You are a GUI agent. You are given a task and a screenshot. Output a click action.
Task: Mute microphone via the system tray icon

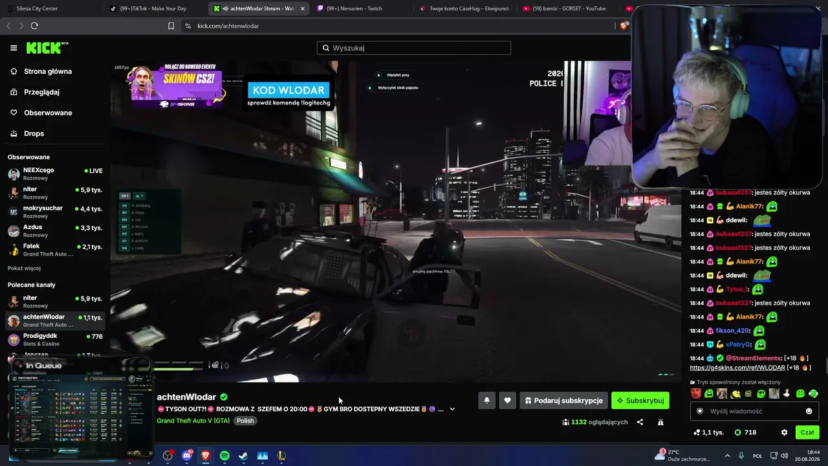[x=741, y=456]
